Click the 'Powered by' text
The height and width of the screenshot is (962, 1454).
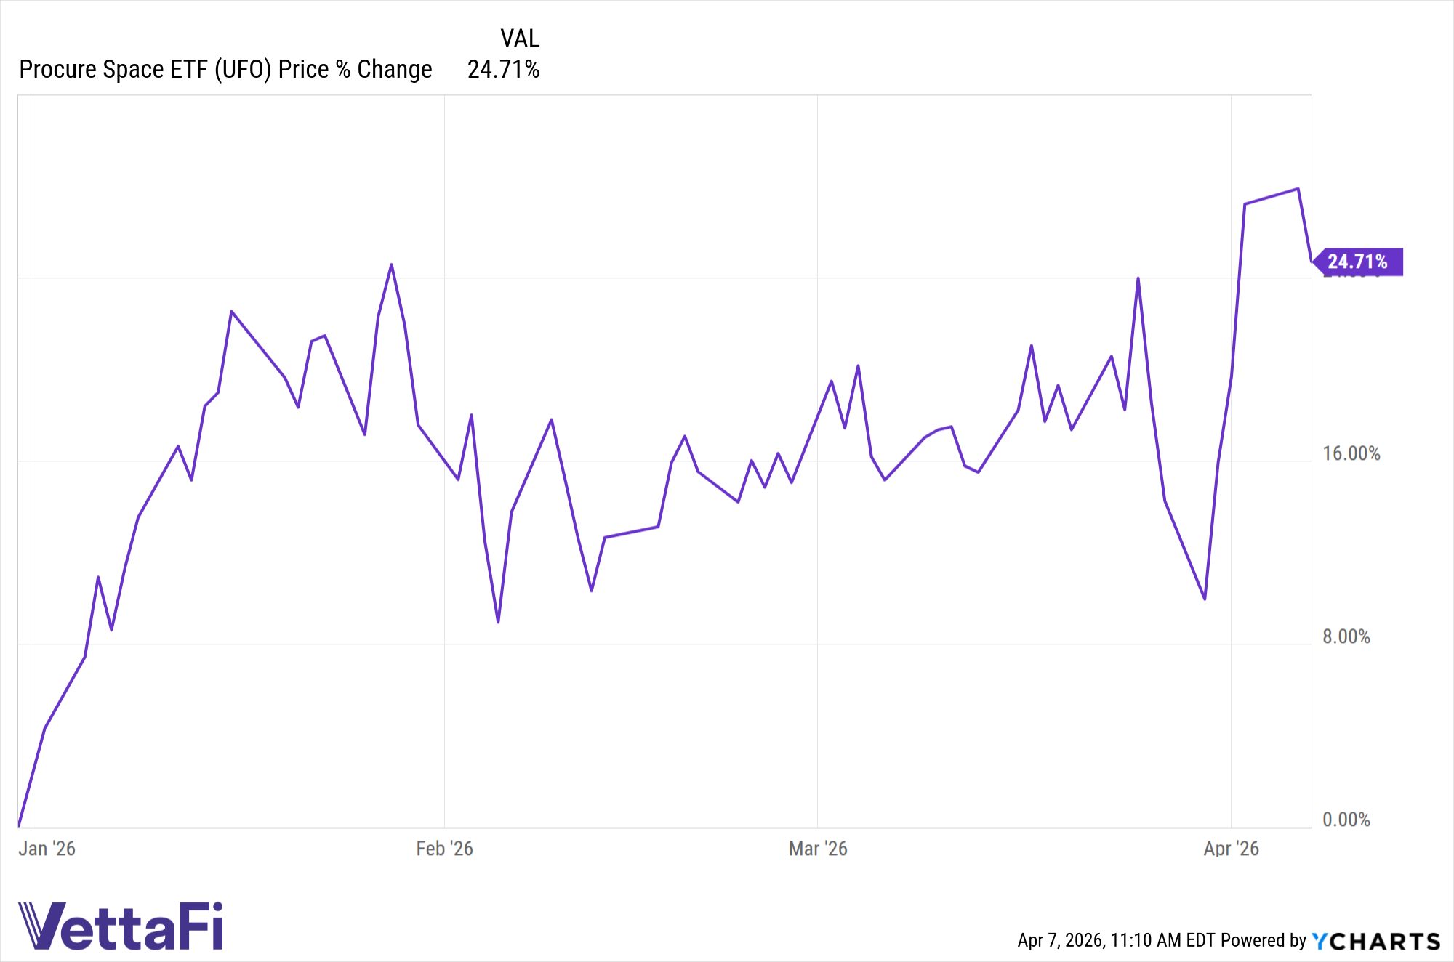1264,941
